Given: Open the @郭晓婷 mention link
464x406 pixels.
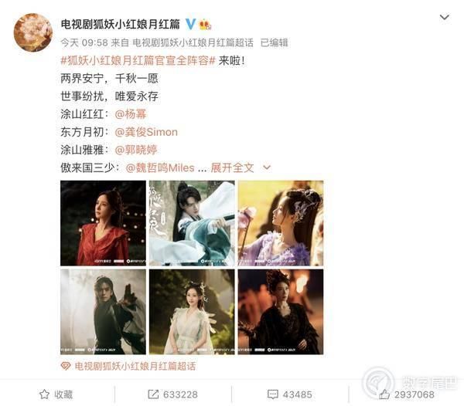Looking at the screenshot, I should 136,150.
